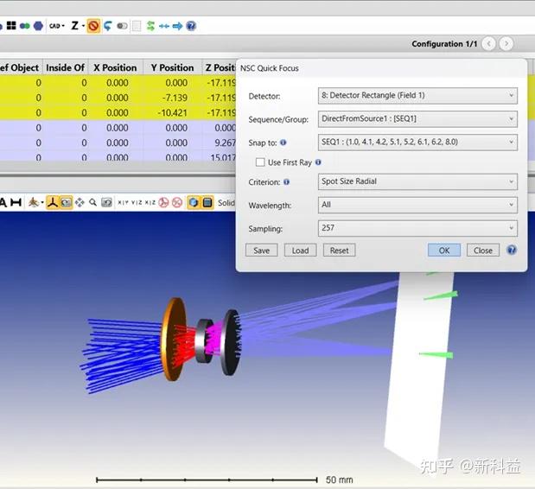Click the Y Position column header

coord(172,67)
